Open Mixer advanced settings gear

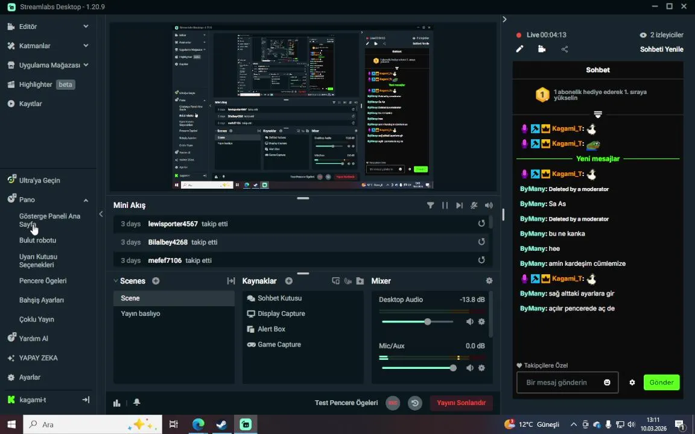click(x=489, y=281)
